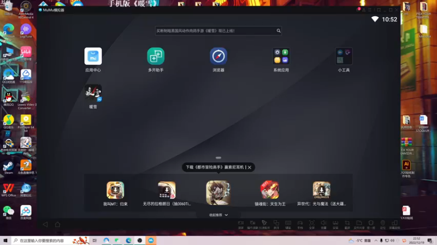
Task: Select the home screen page indicator
Action: (x=218, y=158)
